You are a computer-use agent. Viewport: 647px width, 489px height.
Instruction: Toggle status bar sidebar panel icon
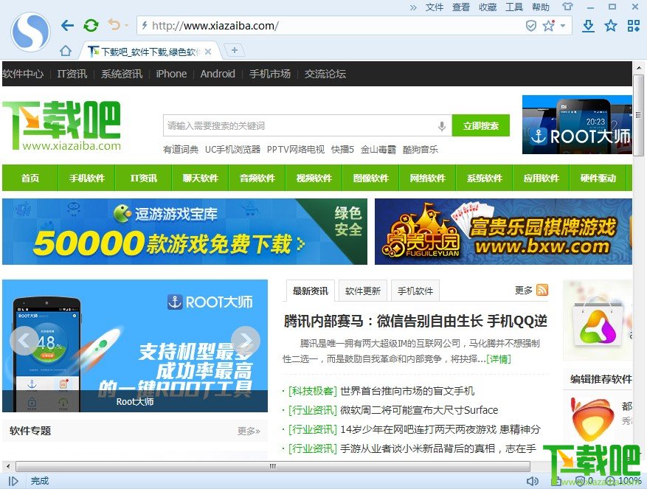[x=13, y=481]
